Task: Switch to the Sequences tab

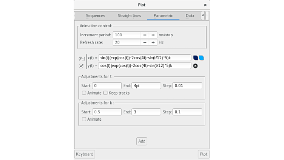Action: (x=95, y=16)
